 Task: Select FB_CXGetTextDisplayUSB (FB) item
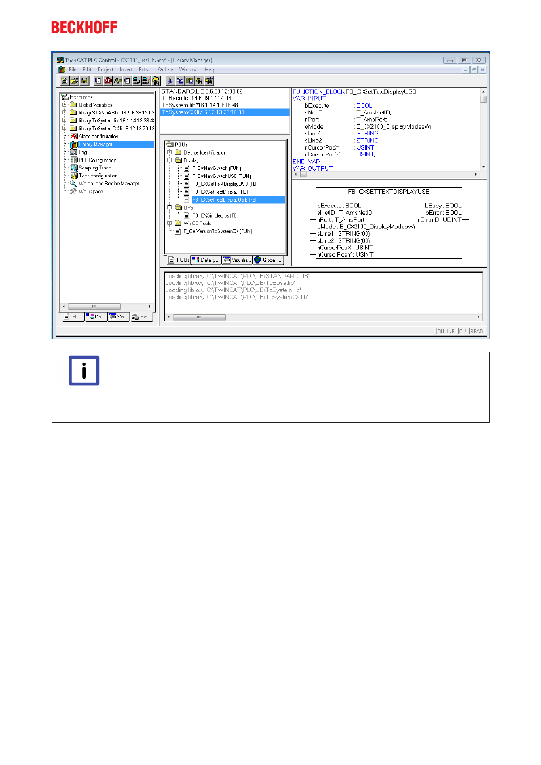(225, 184)
